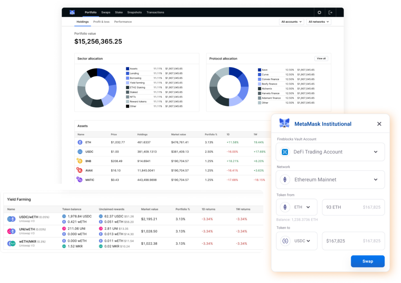Image resolution: width=401 pixels, height=283 pixels.
Task: Open the All networks dropdown
Action: pos(319,22)
